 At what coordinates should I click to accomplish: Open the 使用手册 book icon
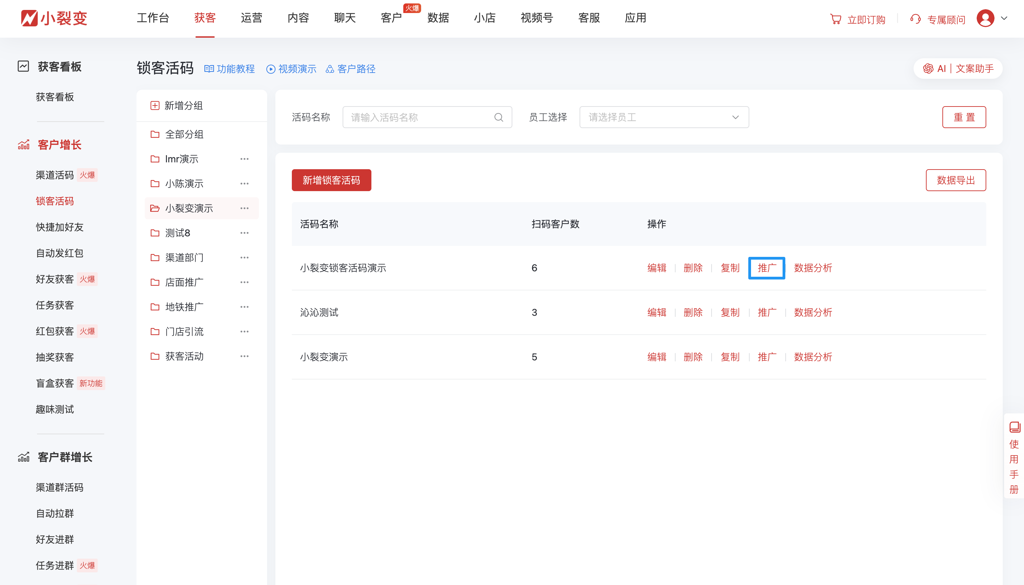point(1014,427)
